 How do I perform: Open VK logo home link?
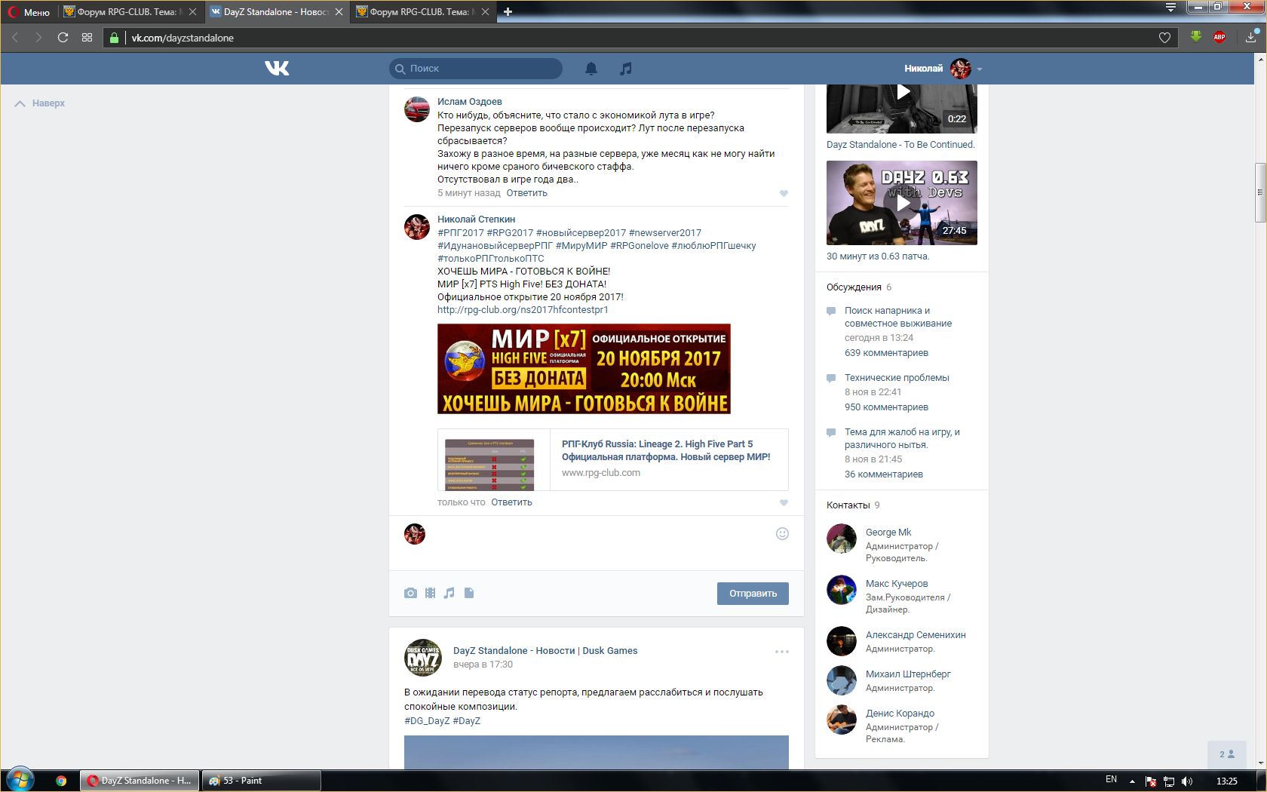pyautogui.click(x=277, y=68)
